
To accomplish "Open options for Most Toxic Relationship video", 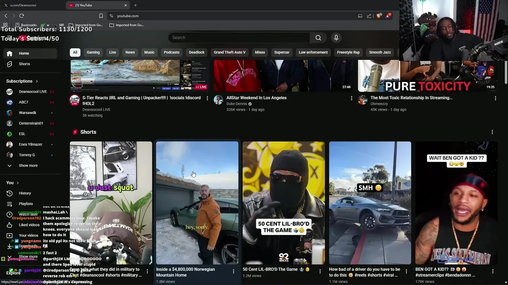I will click(x=495, y=98).
